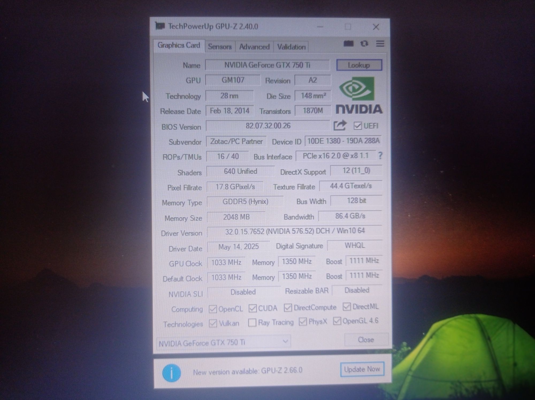The height and width of the screenshot is (400, 535).
Task: Click the Release Date field Feb 18, 2014
Action: [x=230, y=111]
